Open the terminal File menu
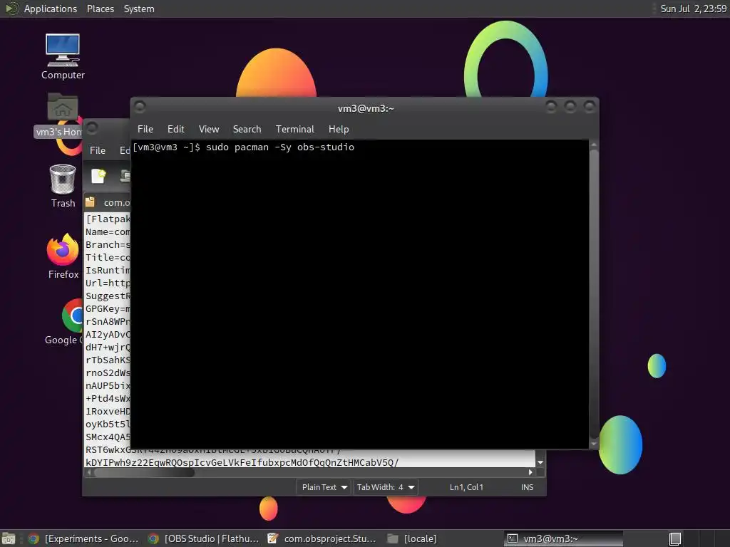The image size is (730, 547). pyautogui.click(x=145, y=129)
